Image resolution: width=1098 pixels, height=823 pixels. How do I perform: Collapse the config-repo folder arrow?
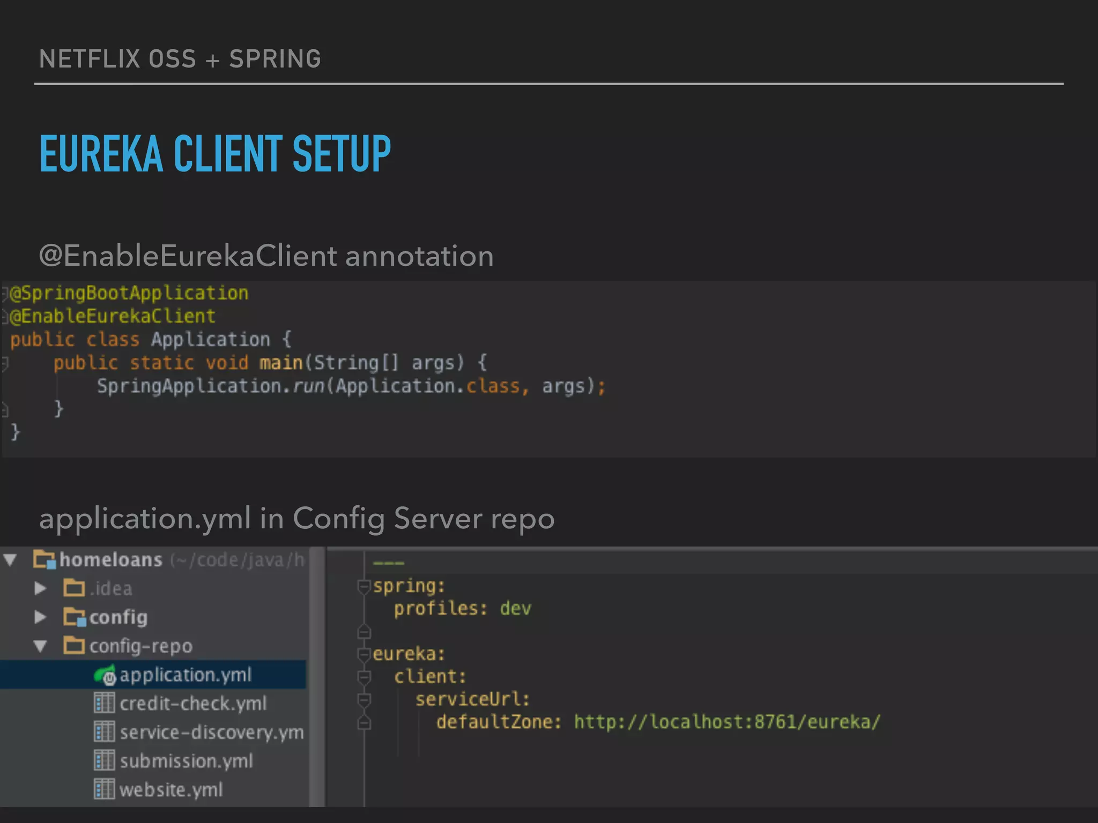coord(40,646)
